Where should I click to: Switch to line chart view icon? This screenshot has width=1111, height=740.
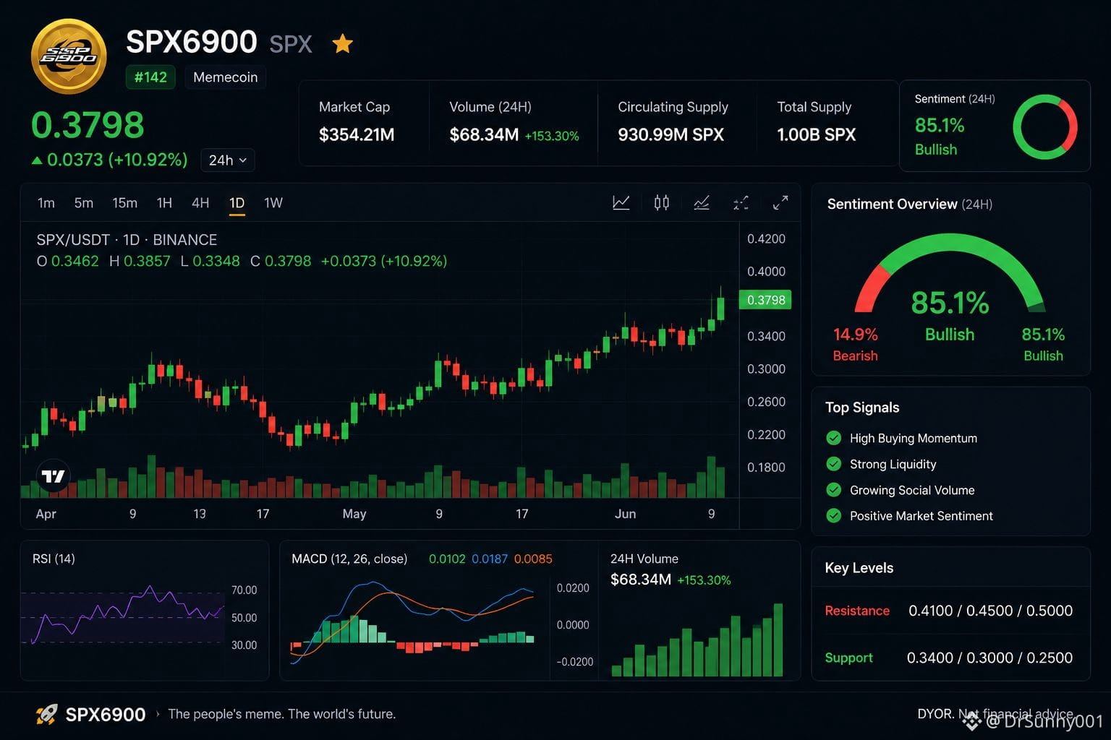tap(621, 203)
